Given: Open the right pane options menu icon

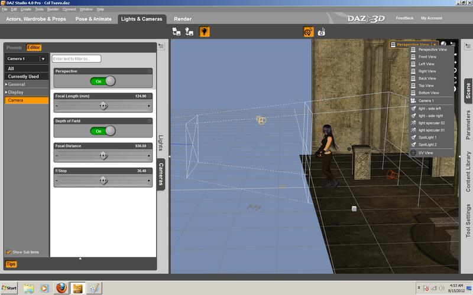Looking at the screenshot, I should [x=468, y=46].
